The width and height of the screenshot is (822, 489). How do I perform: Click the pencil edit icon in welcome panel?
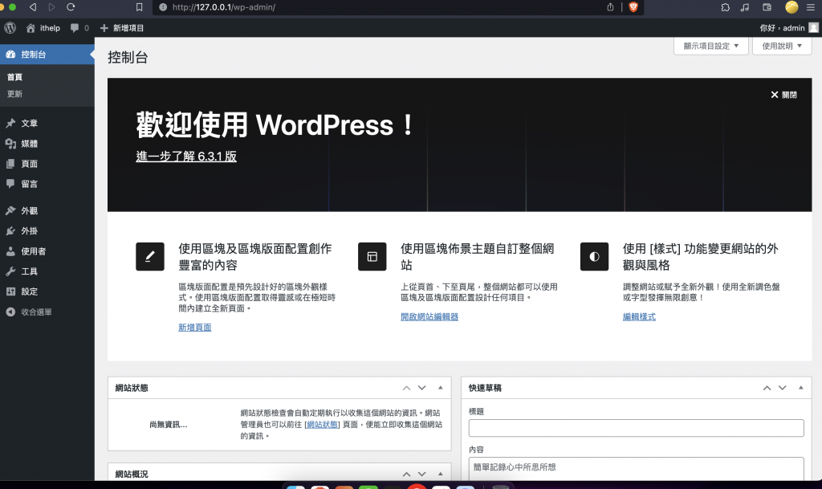pyautogui.click(x=150, y=256)
